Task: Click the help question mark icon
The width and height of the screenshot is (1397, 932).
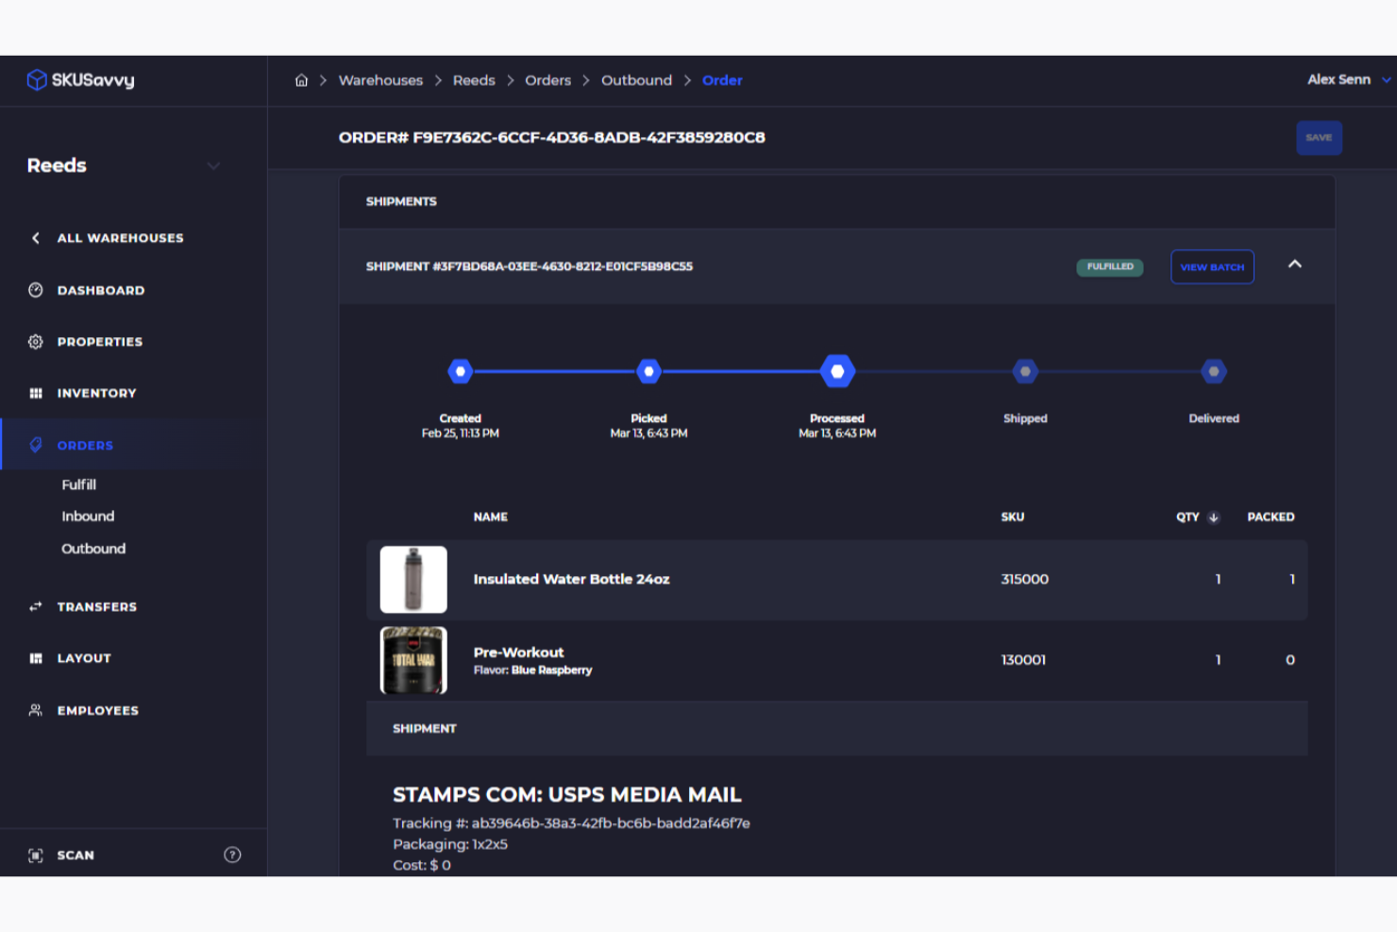Action: [x=232, y=855]
